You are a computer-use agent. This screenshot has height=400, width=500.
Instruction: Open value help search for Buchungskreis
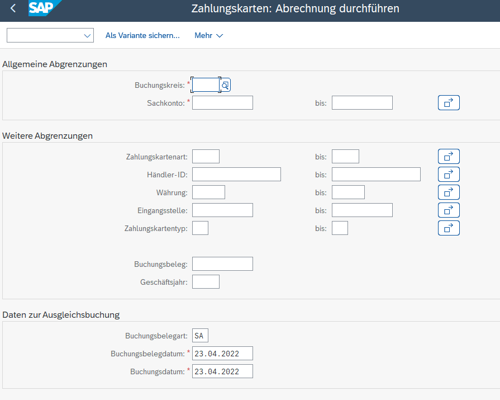coord(225,85)
